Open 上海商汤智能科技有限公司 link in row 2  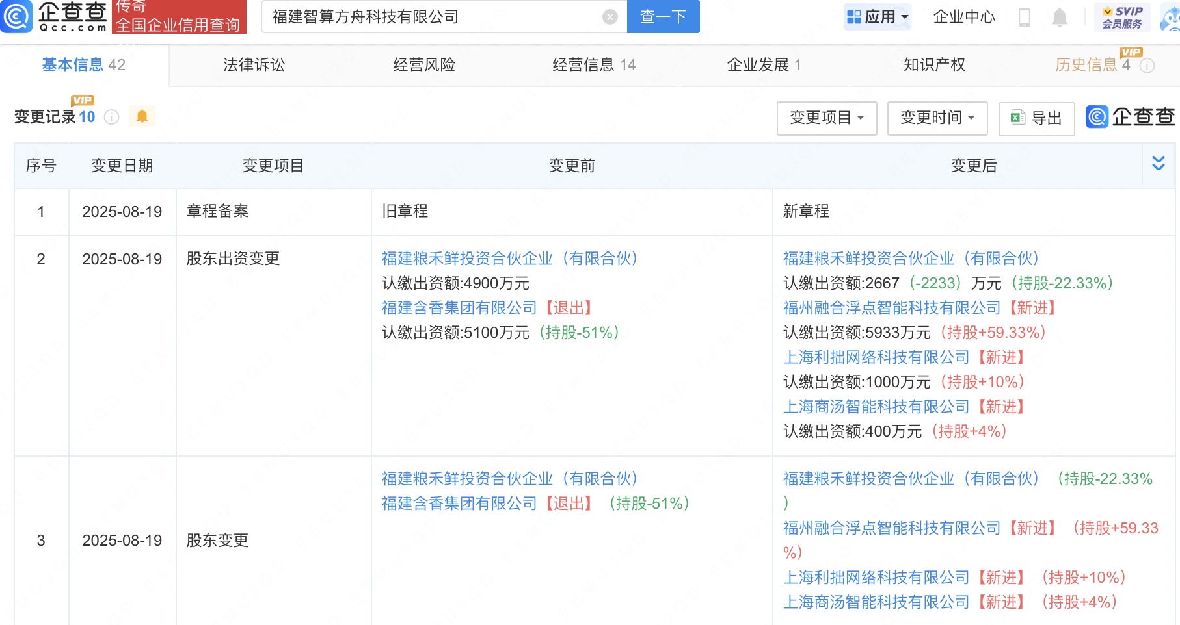pos(876,407)
